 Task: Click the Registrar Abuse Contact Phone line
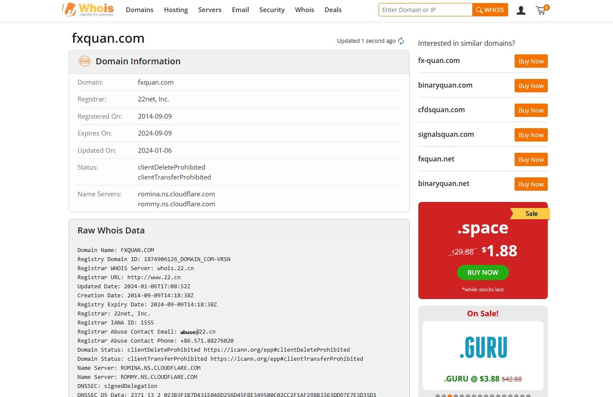coord(155,341)
